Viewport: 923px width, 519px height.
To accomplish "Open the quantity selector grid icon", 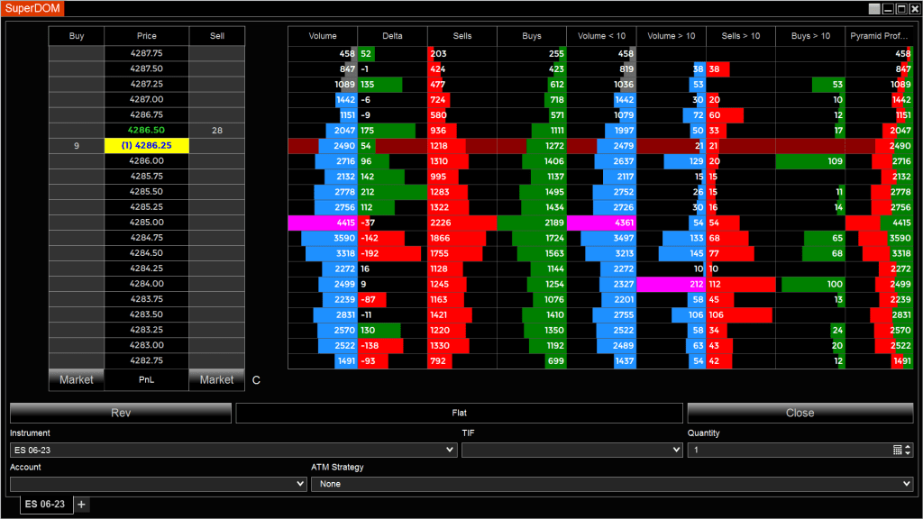I will [x=897, y=450].
